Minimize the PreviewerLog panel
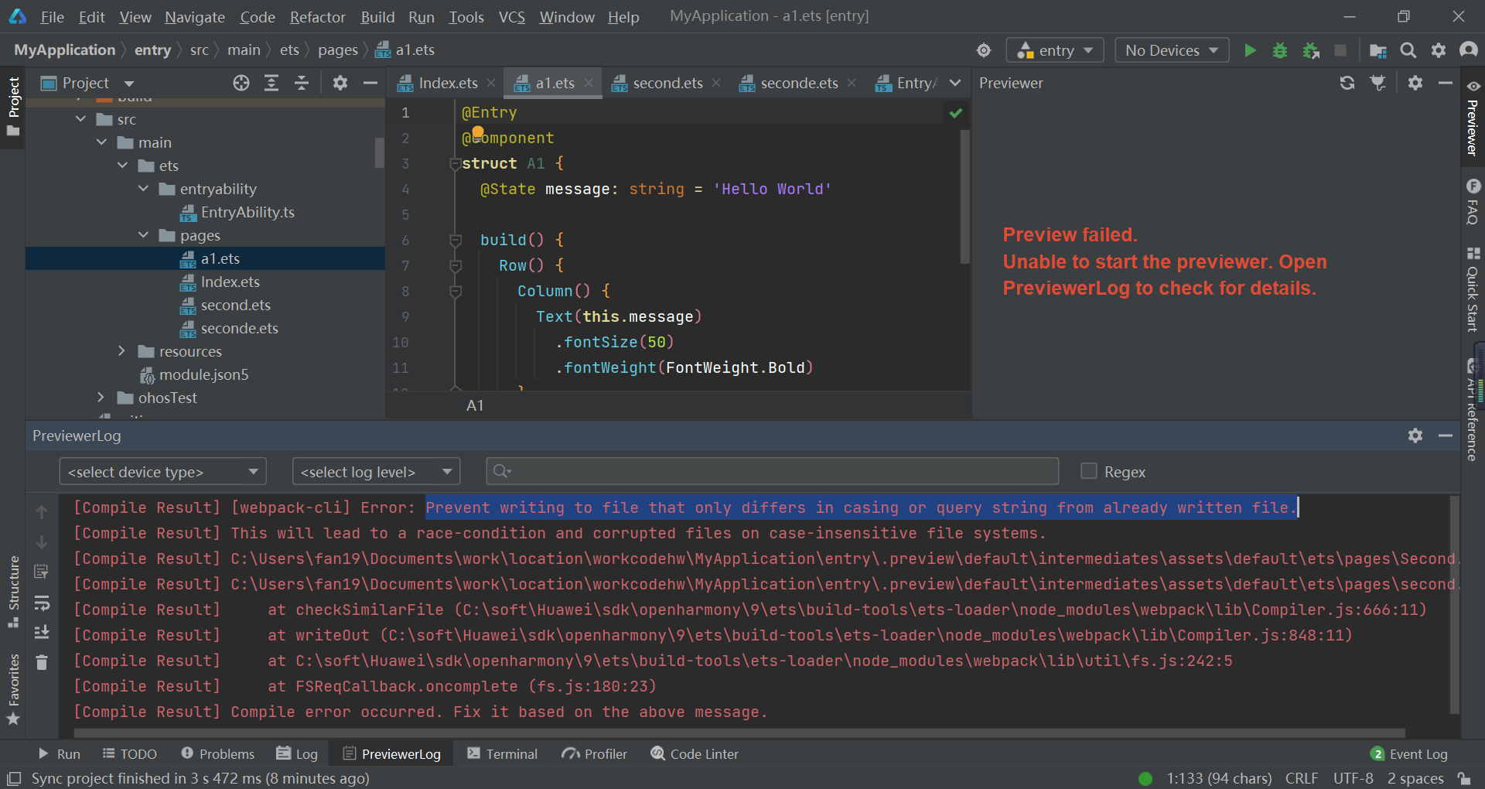Image resolution: width=1485 pixels, height=789 pixels. pyautogui.click(x=1446, y=435)
